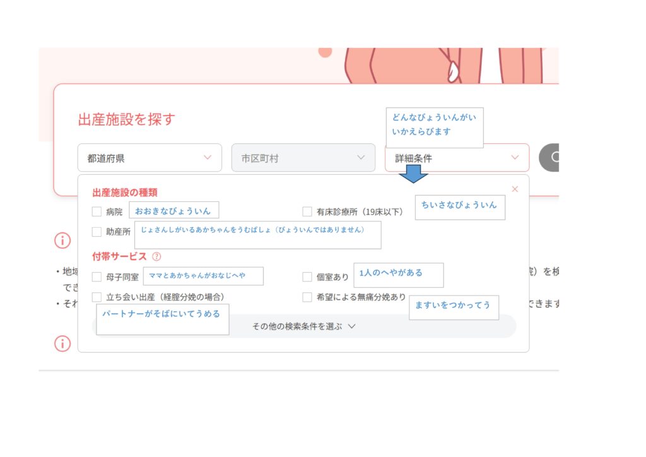Check the 病院 checkbox
The width and height of the screenshot is (646, 457).
97,212
